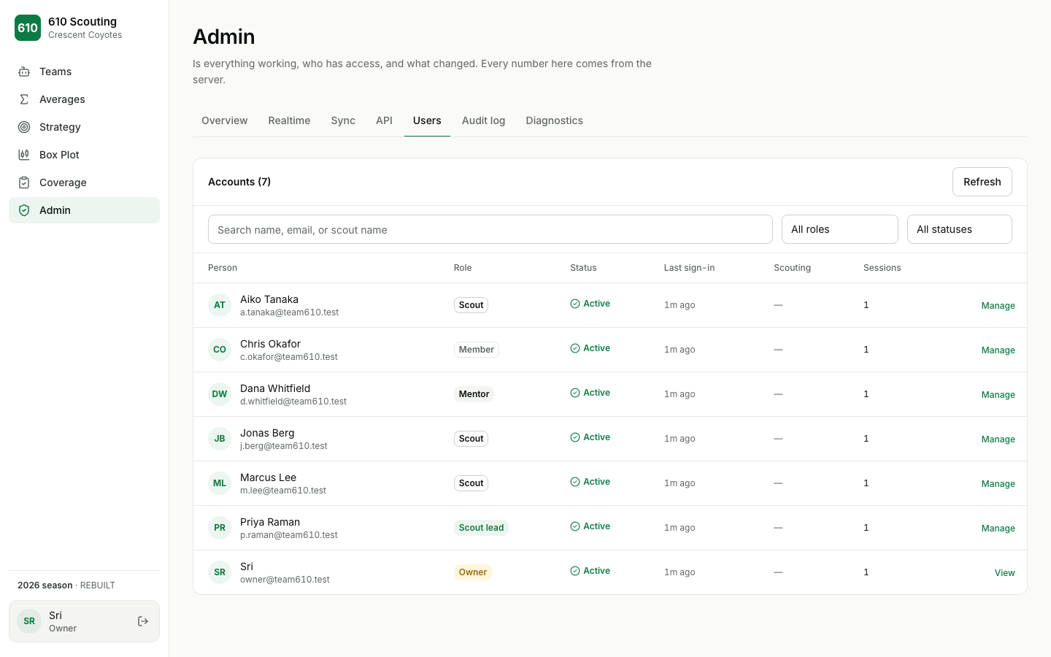Image resolution: width=1051 pixels, height=657 pixels.
Task: Click the CO avatar for Chris Okafor
Action: coord(220,350)
